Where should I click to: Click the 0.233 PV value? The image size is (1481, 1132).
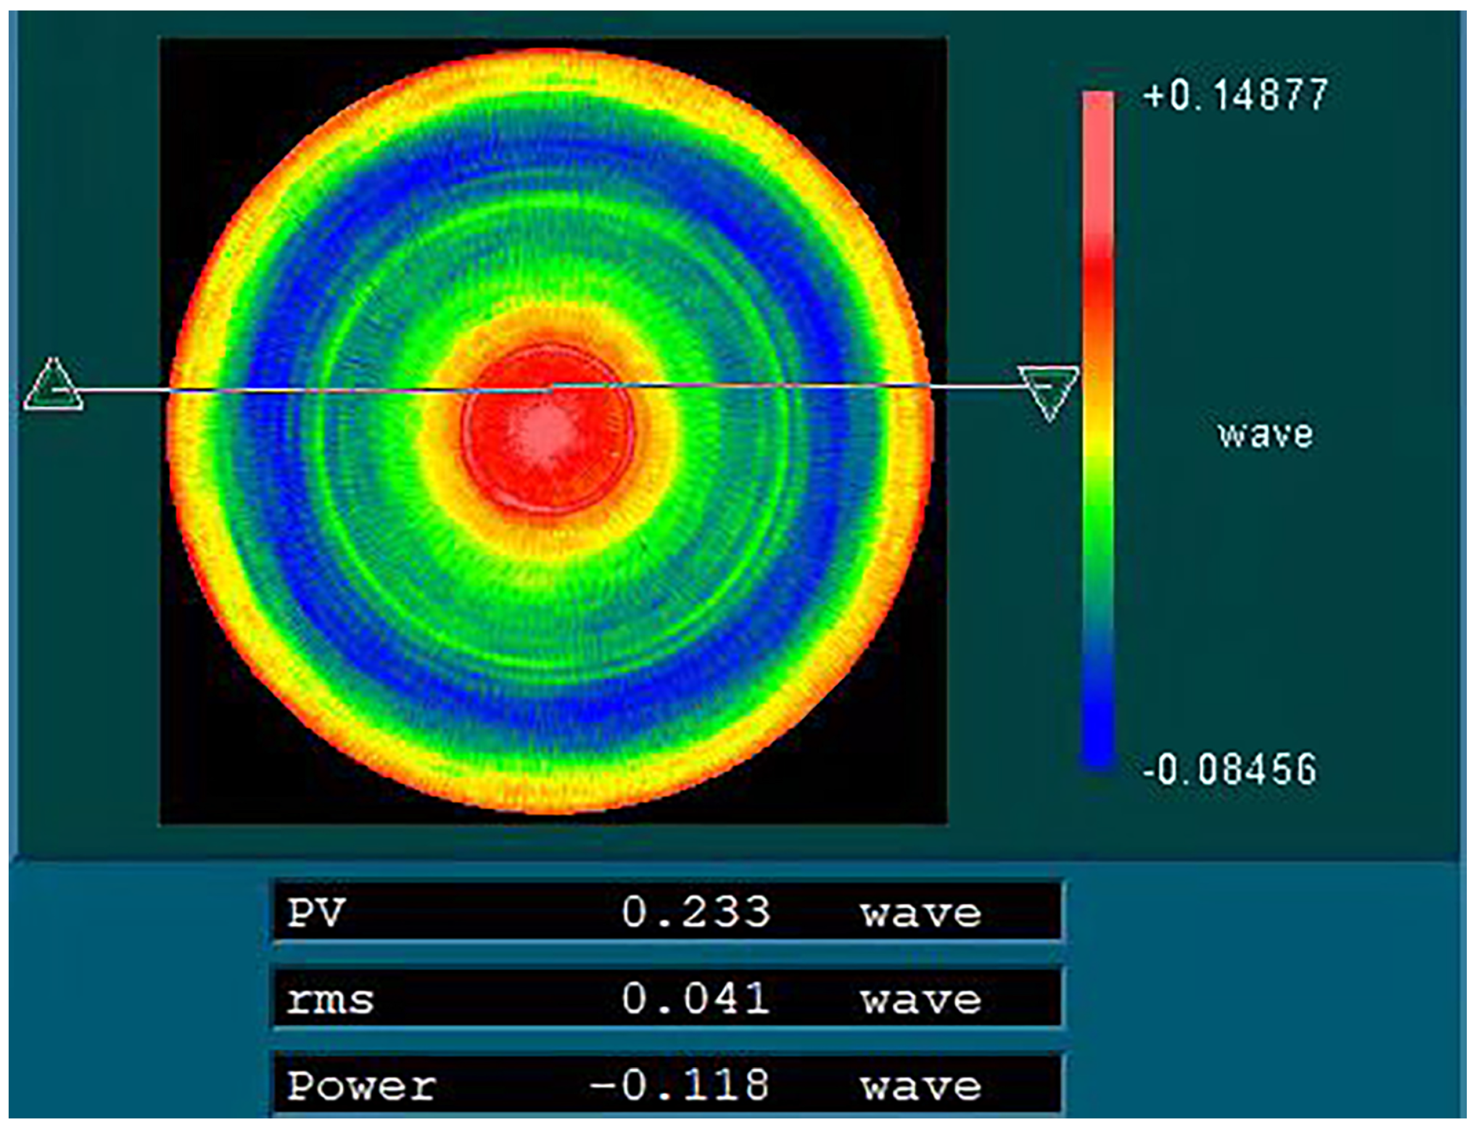tap(695, 913)
